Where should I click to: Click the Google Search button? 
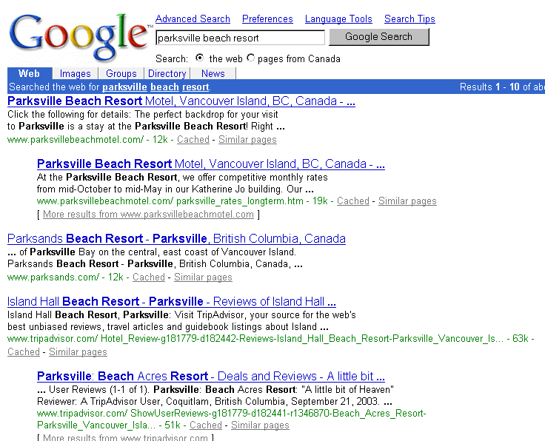[379, 37]
